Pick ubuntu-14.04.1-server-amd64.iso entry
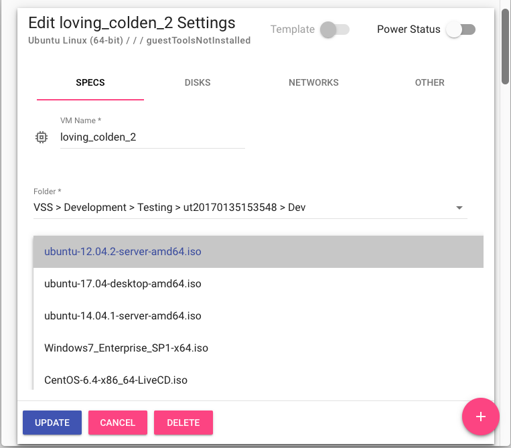Image resolution: width=511 pixels, height=448 pixels. coord(258,316)
